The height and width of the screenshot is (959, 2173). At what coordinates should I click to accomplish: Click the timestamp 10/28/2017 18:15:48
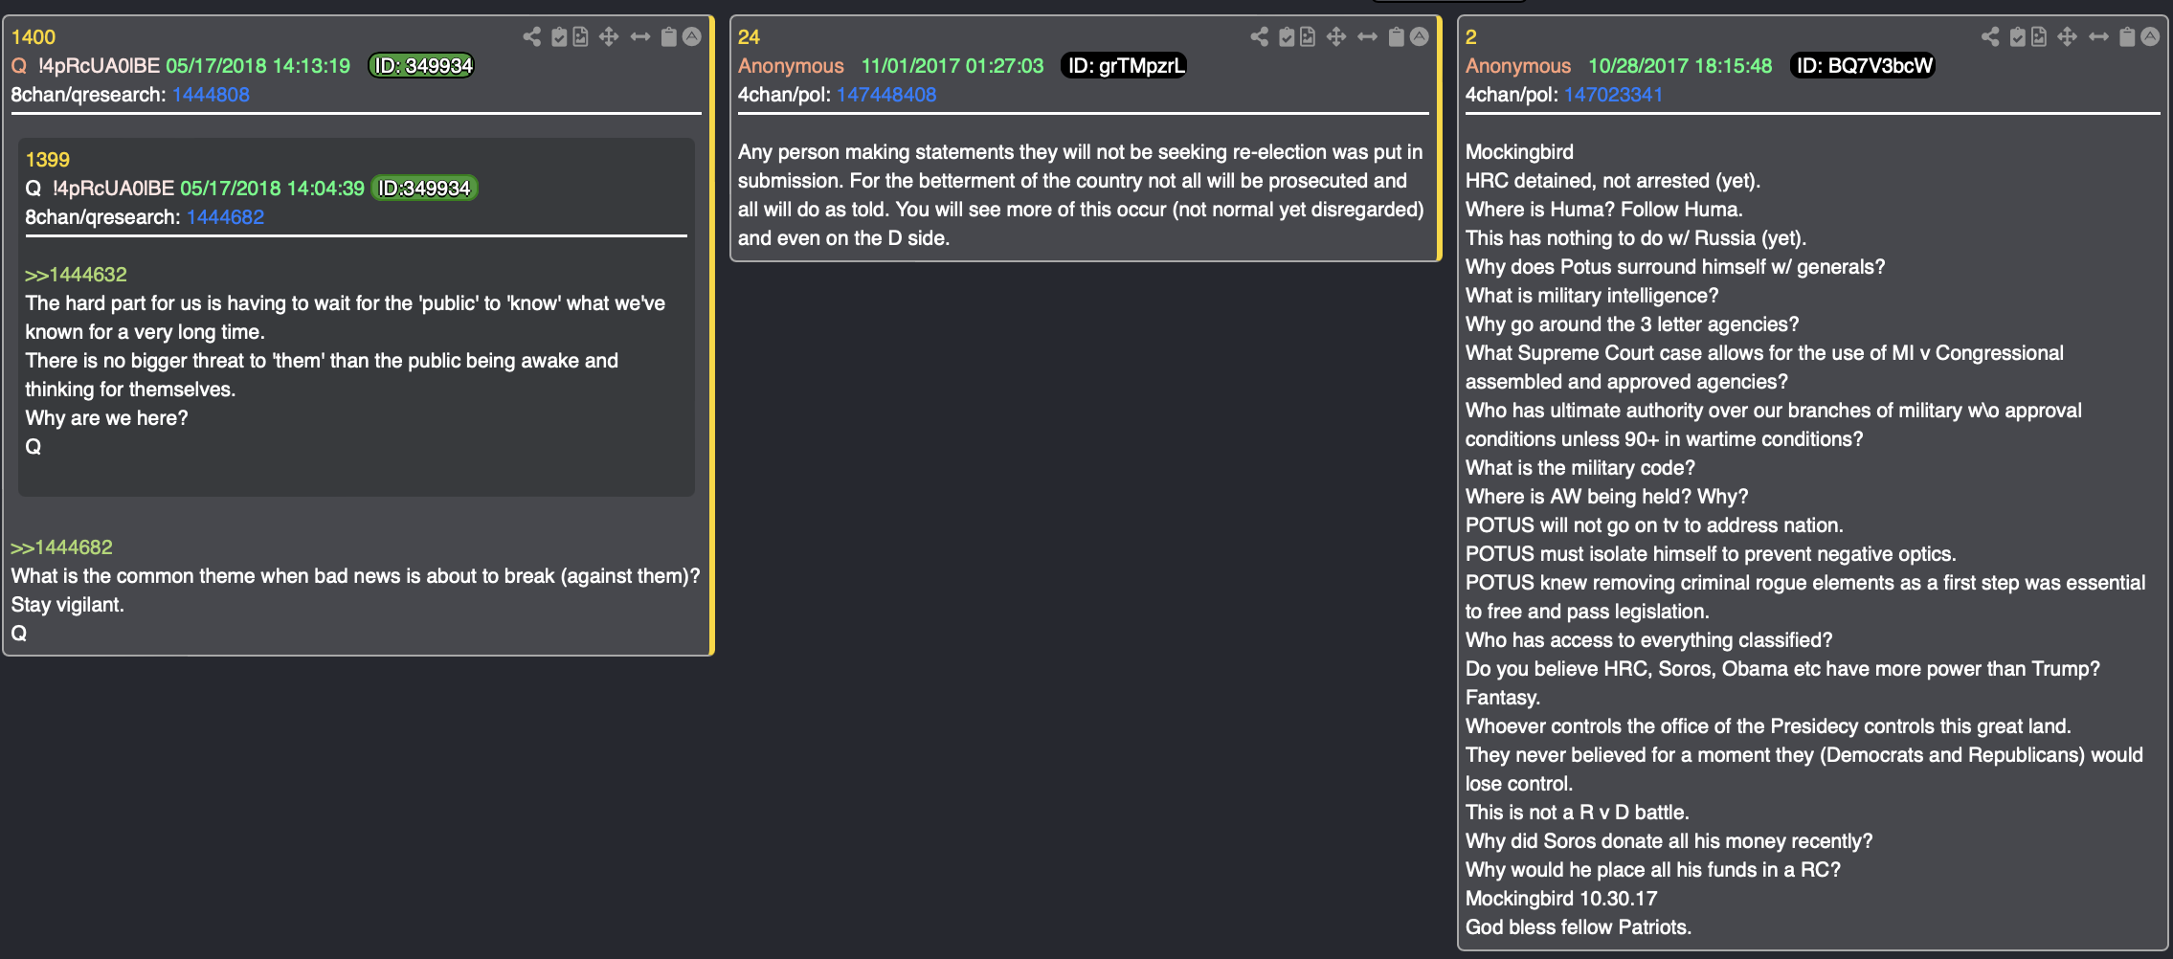point(1680,66)
